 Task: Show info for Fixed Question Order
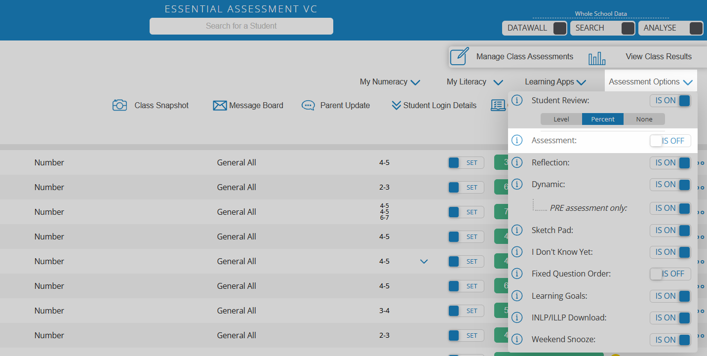pos(516,274)
